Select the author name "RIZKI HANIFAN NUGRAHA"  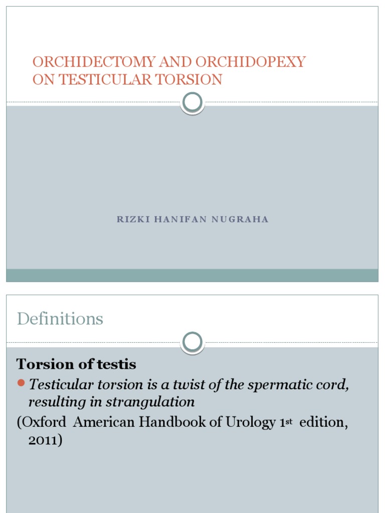(x=192, y=219)
